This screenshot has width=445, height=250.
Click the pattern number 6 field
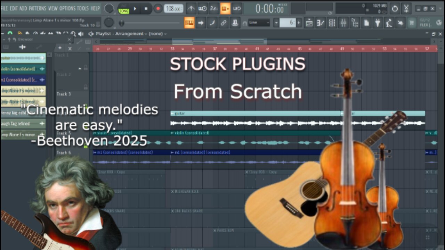pos(288,23)
